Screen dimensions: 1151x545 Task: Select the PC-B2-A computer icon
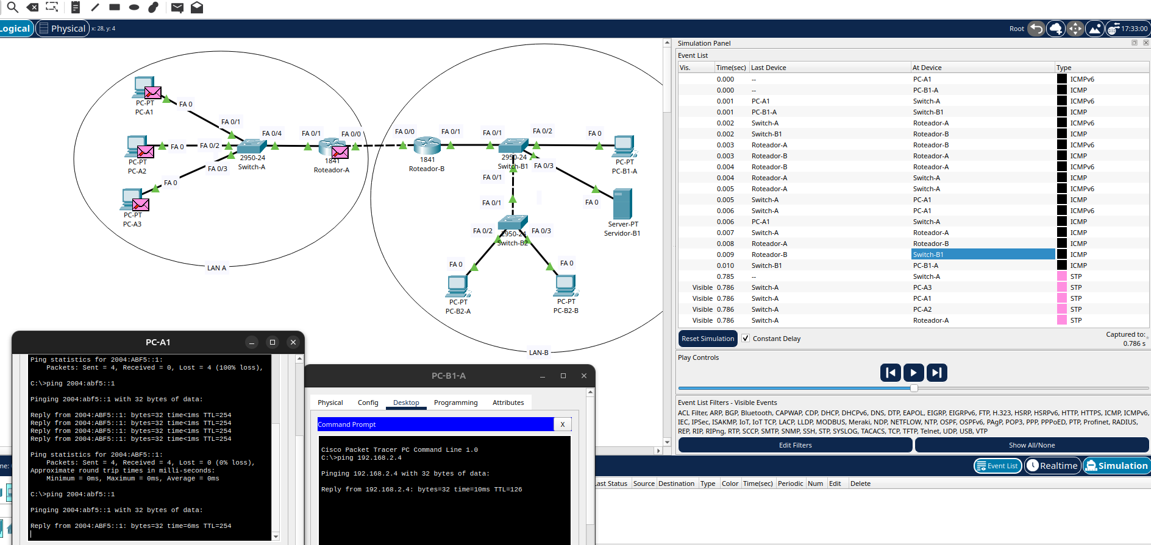[458, 286]
